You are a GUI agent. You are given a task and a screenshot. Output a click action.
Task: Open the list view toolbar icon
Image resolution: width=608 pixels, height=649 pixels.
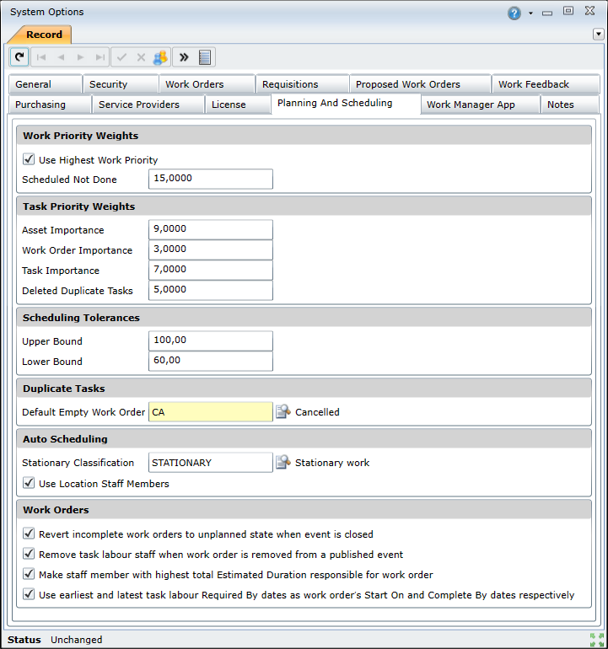click(x=205, y=57)
